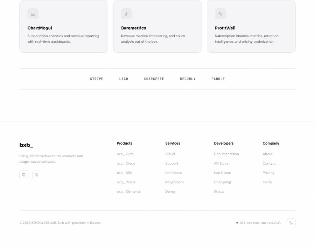This screenshot has width=315, height=247.
Task: Open the Baremetrics card title
Action: pos(134,28)
